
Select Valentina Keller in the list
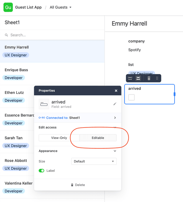(x=19, y=183)
